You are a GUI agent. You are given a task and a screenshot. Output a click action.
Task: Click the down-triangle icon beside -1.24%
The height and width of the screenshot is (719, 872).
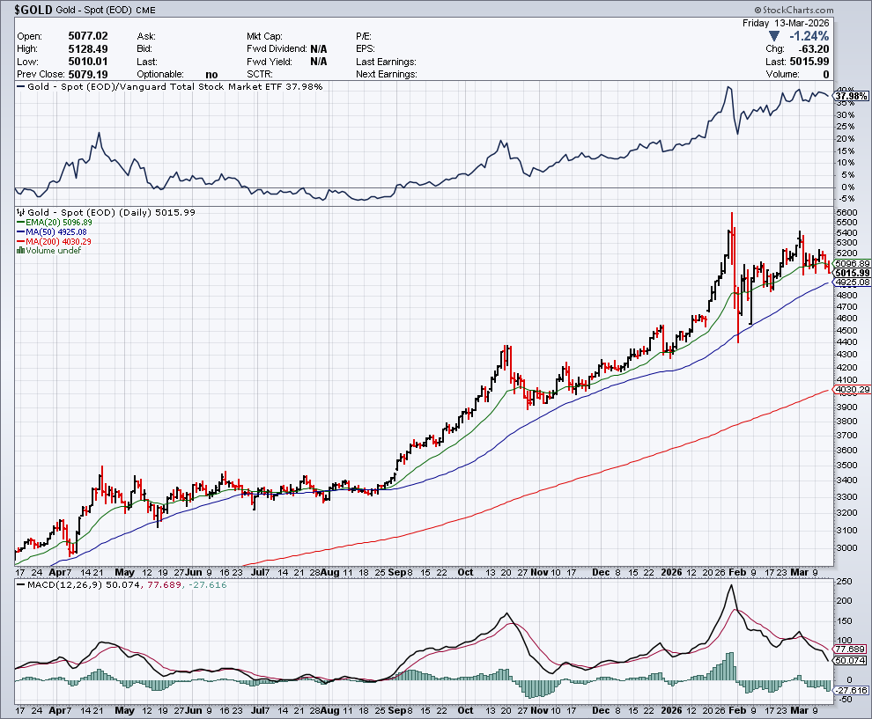[x=774, y=36]
